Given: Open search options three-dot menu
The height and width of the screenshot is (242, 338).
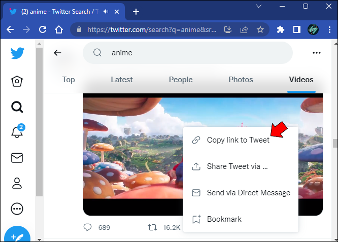Looking at the screenshot, I should [x=317, y=53].
